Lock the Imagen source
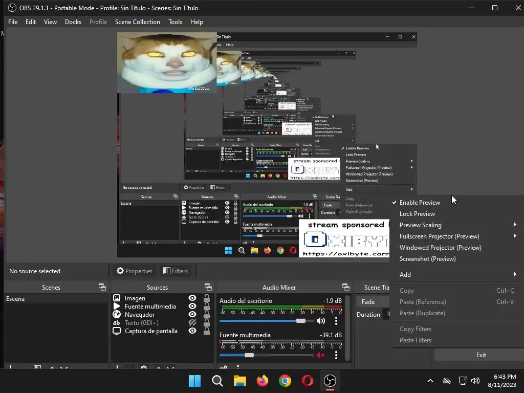 (207, 298)
